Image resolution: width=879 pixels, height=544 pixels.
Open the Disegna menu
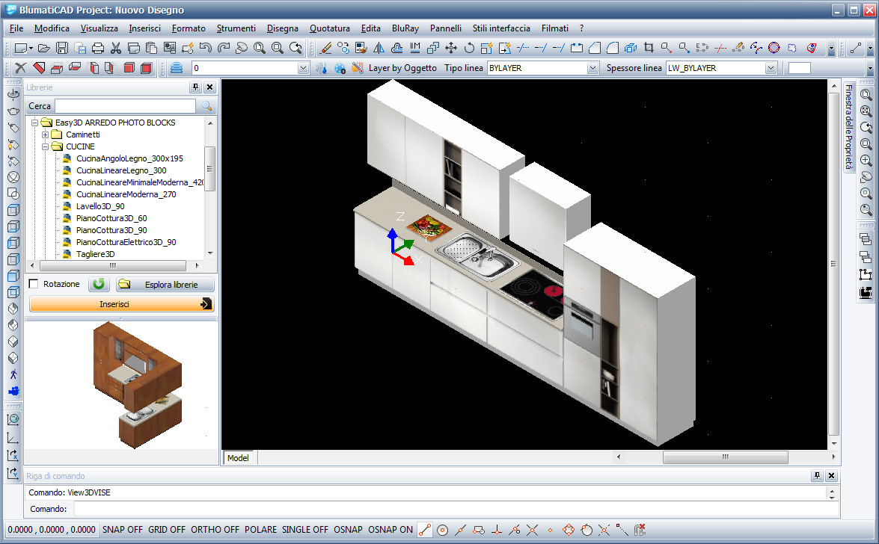click(x=282, y=28)
